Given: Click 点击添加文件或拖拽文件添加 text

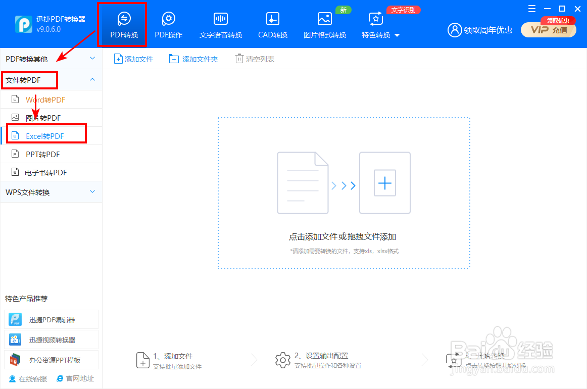Looking at the screenshot, I should coord(343,236).
